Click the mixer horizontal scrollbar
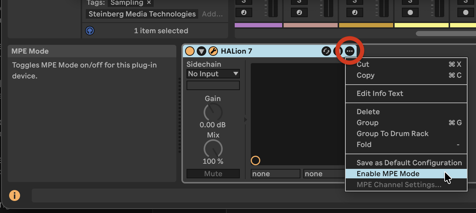 pyautogui.click(x=446, y=34)
